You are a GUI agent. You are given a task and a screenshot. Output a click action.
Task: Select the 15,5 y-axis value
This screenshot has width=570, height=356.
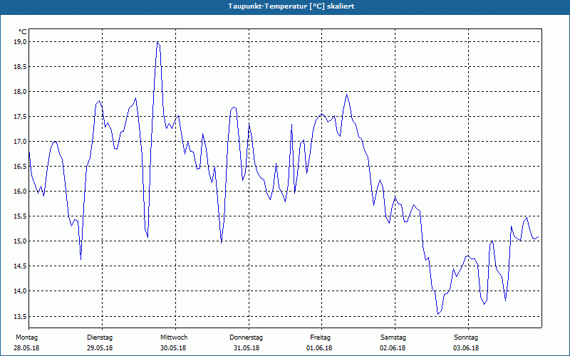(21, 216)
